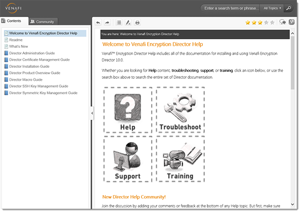The height and width of the screenshot is (211, 299).
Task: Go back with the back arrow
Action: pos(98,23)
